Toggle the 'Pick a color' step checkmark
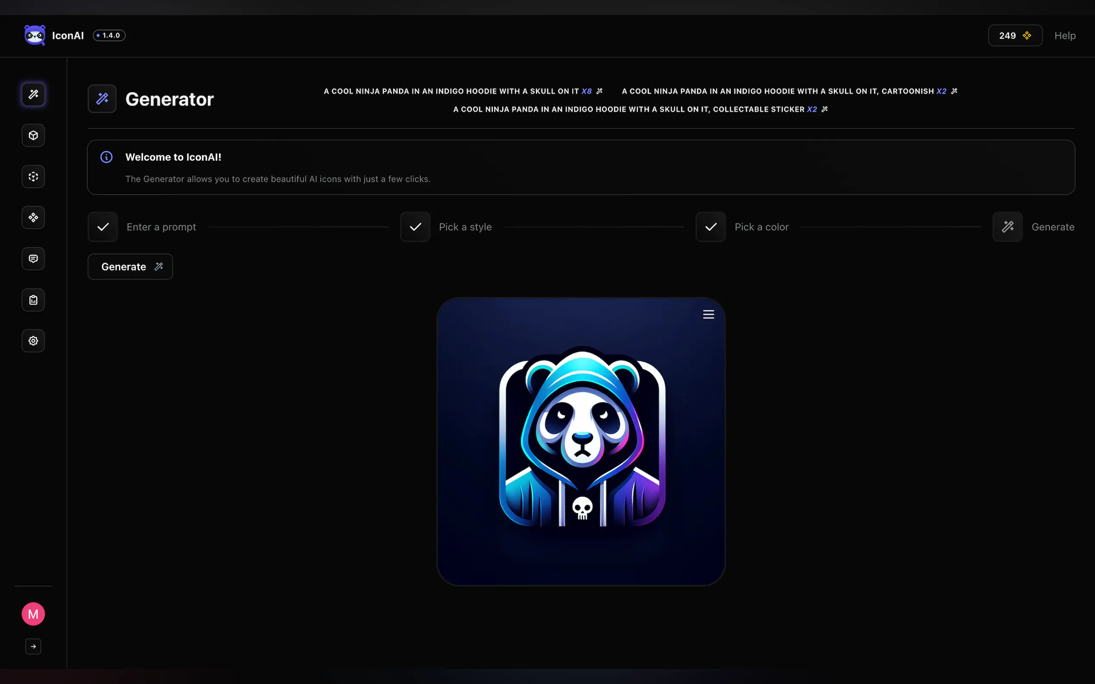The image size is (1095, 684). coord(710,227)
